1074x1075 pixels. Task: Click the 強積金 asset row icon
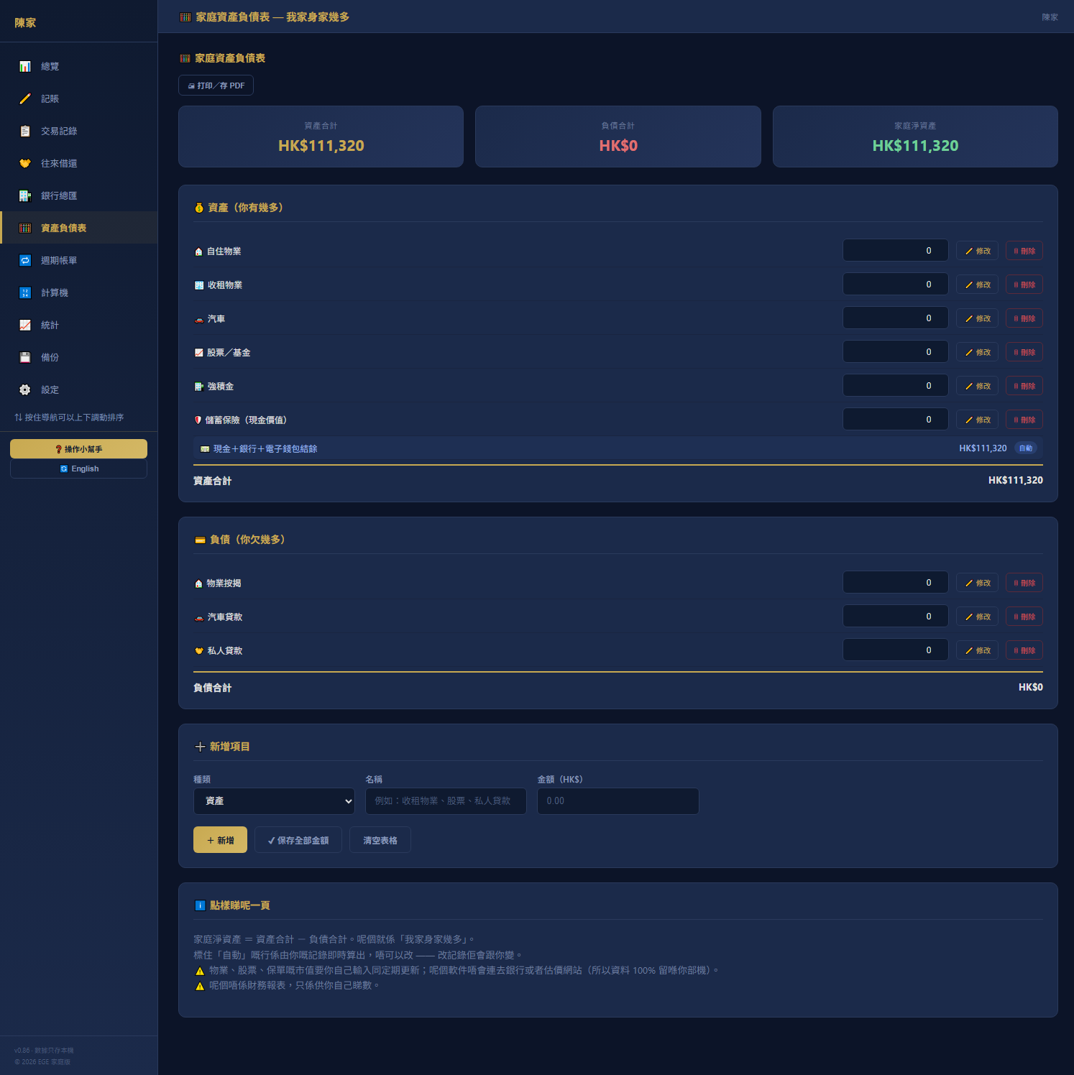(x=199, y=387)
